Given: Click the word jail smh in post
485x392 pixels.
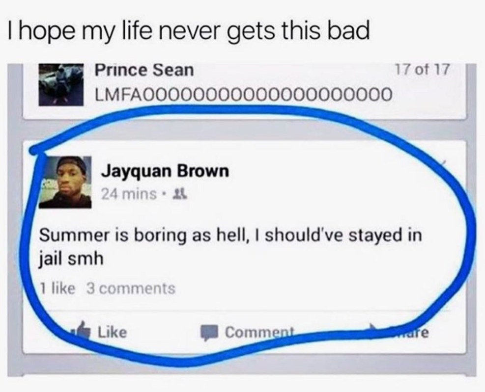Looking at the screenshot, I should coord(71,259).
